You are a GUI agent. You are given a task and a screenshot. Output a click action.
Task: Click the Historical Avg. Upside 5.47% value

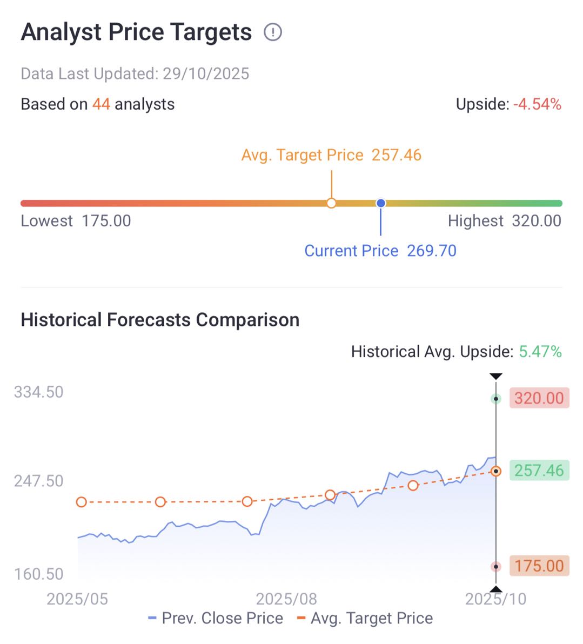pyautogui.click(x=540, y=352)
